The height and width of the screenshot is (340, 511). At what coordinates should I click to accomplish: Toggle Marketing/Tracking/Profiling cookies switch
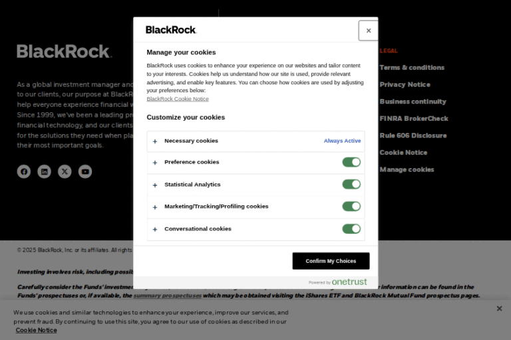[351, 207]
